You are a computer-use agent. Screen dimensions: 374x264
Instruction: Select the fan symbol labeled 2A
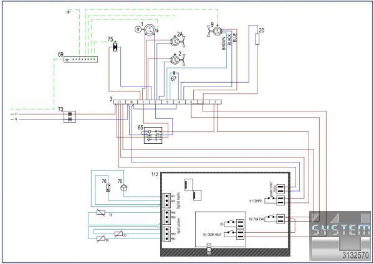point(174,42)
